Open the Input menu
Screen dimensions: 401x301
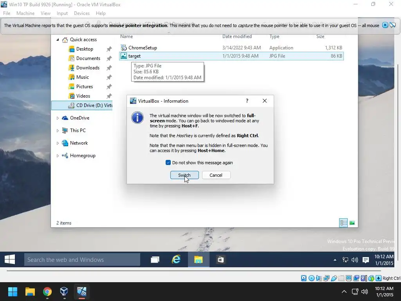pos(62,13)
